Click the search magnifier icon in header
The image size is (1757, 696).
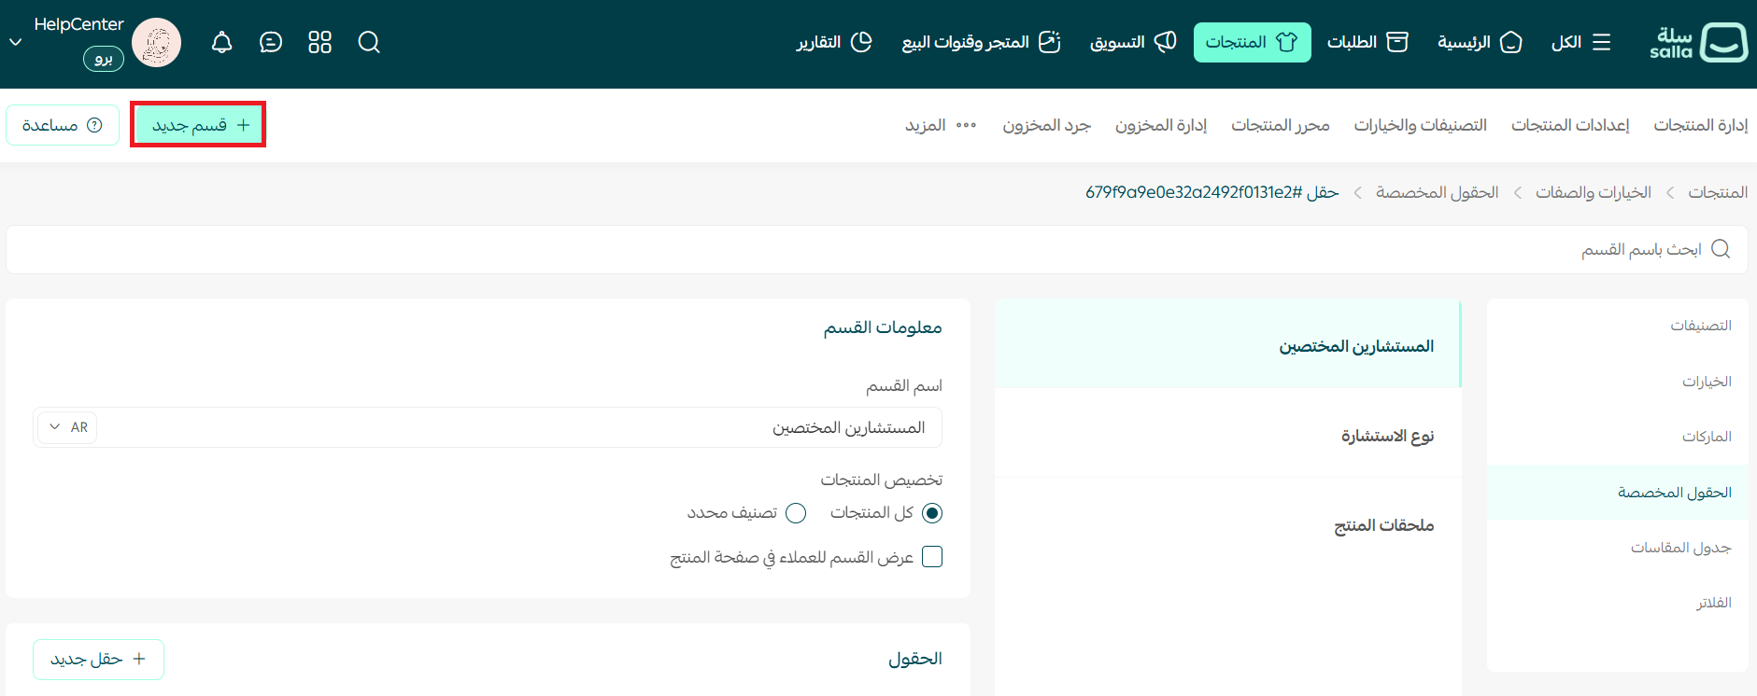click(x=369, y=42)
